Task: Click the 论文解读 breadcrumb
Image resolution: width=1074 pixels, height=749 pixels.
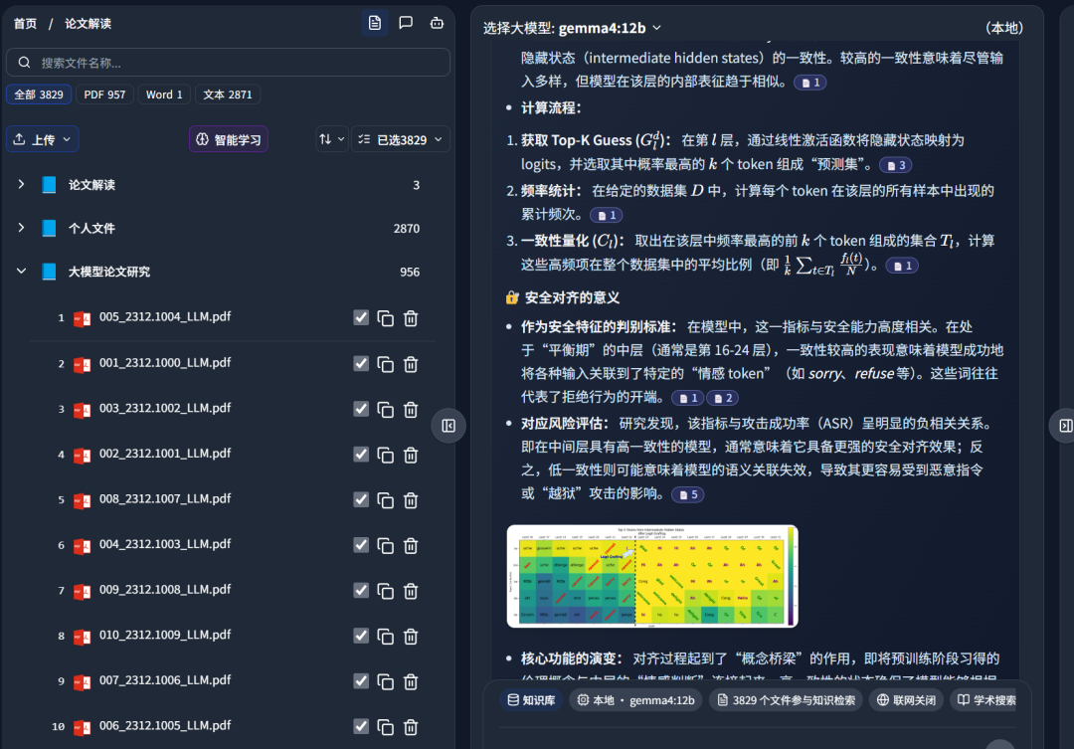Action: [x=88, y=23]
